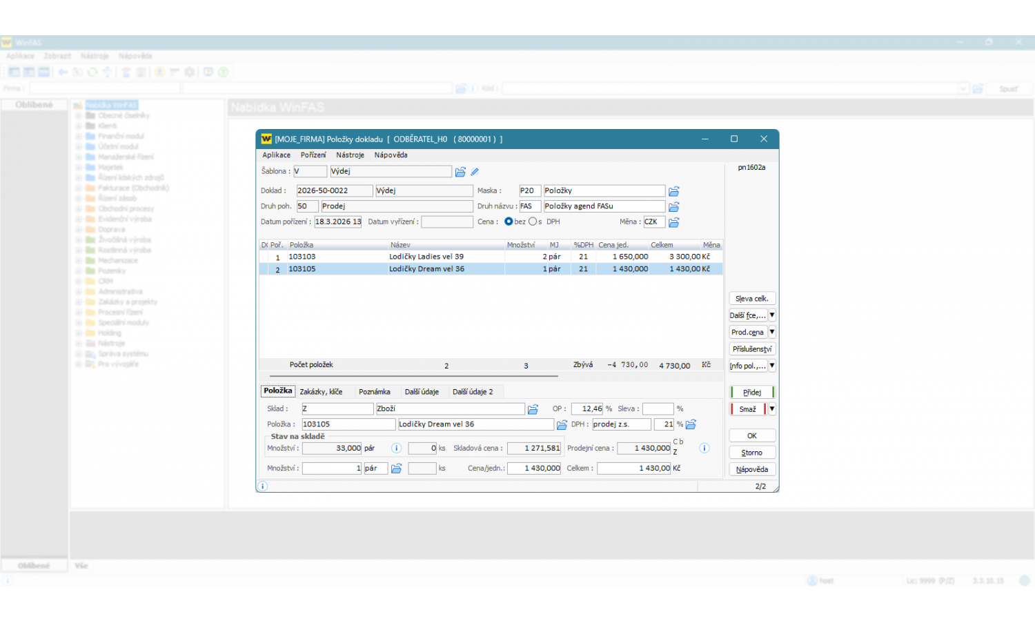Show info for stock quantity (Stav na skladě)
This screenshot has height=621, width=1035.
coord(396,448)
